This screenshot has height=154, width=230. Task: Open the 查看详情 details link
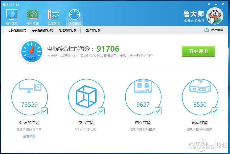pos(30,136)
